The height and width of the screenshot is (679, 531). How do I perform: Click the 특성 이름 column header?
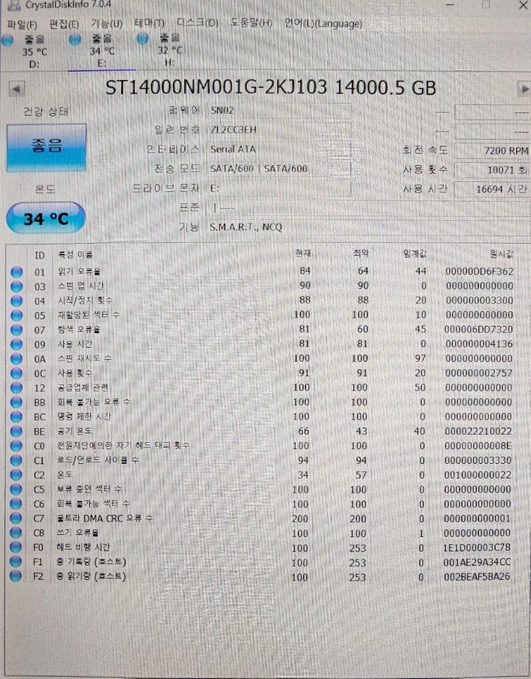76,255
